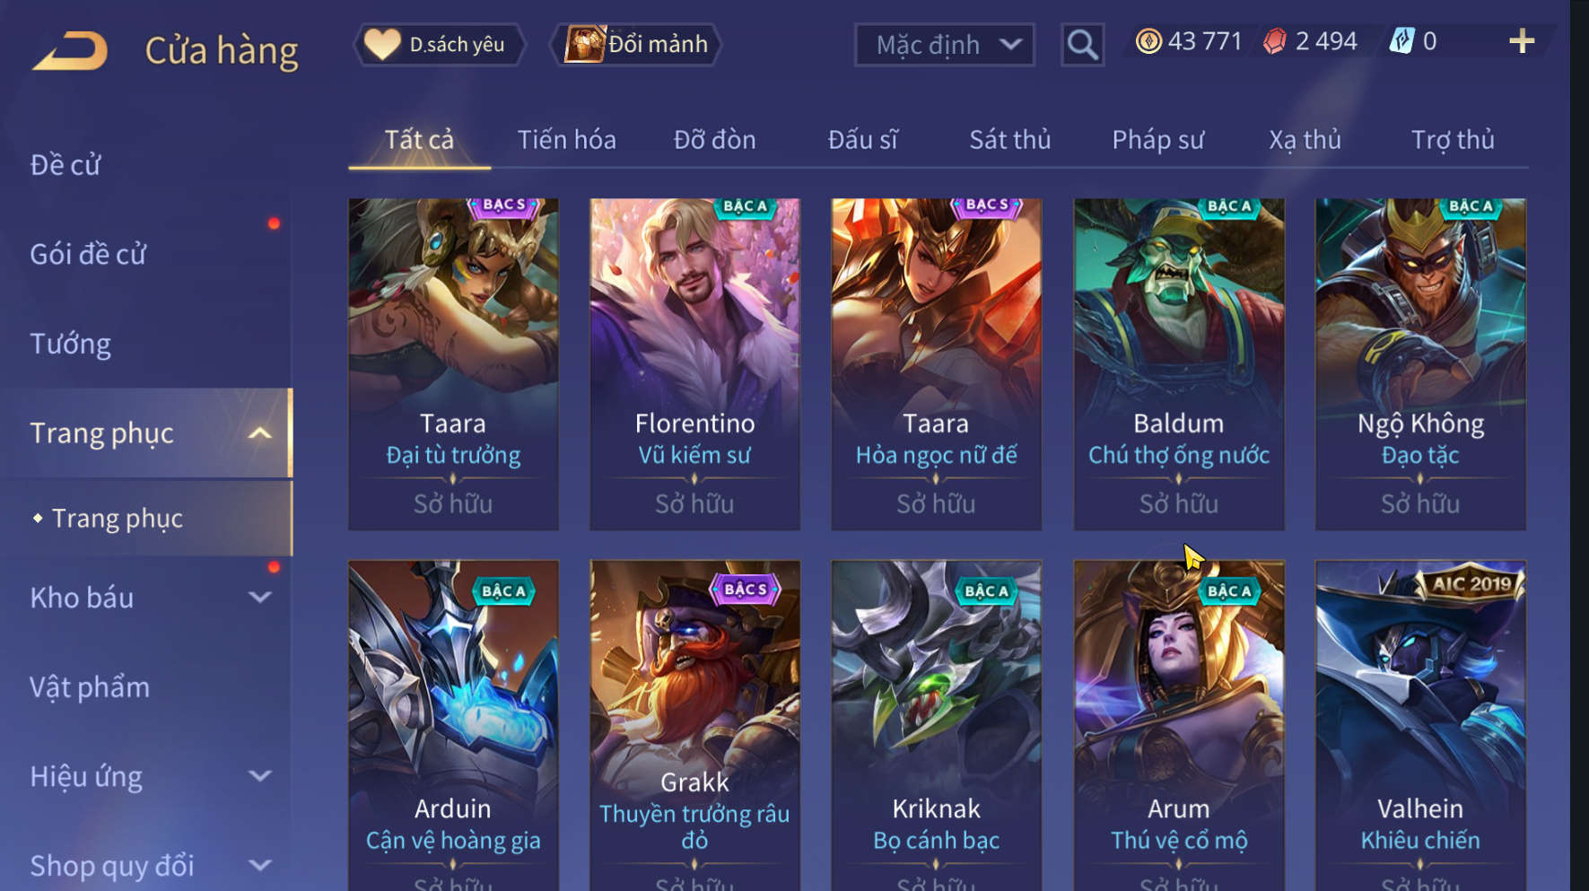Select the Florentino Vũ kiếm sư skin card

694,364
